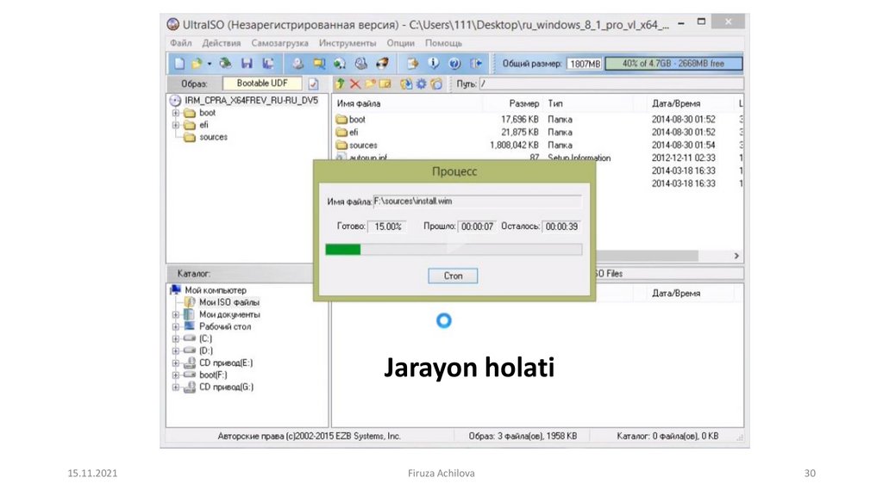Click the New image file icon
Image resolution: width=883 pixels, height=496 pixels.
pyautogui.click(x=179, y=64)
